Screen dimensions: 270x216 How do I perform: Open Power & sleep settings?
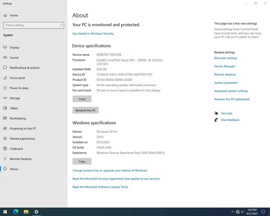tap(34, 88)
